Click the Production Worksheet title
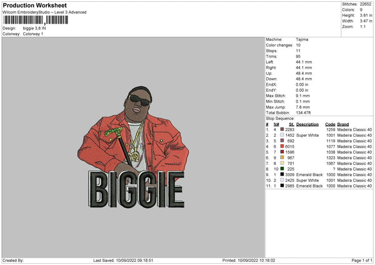Screen dimensions: 375x265 click(34, 5)
